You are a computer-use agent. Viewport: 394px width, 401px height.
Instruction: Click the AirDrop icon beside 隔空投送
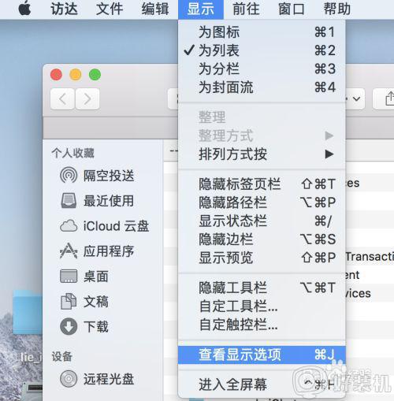pyautogui.click(x=69, y=176)
